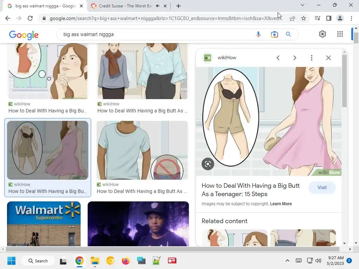Open the media control icon in toolbar
The width and height of the screenshot is (359, 269).
click(x=317, y=18)
